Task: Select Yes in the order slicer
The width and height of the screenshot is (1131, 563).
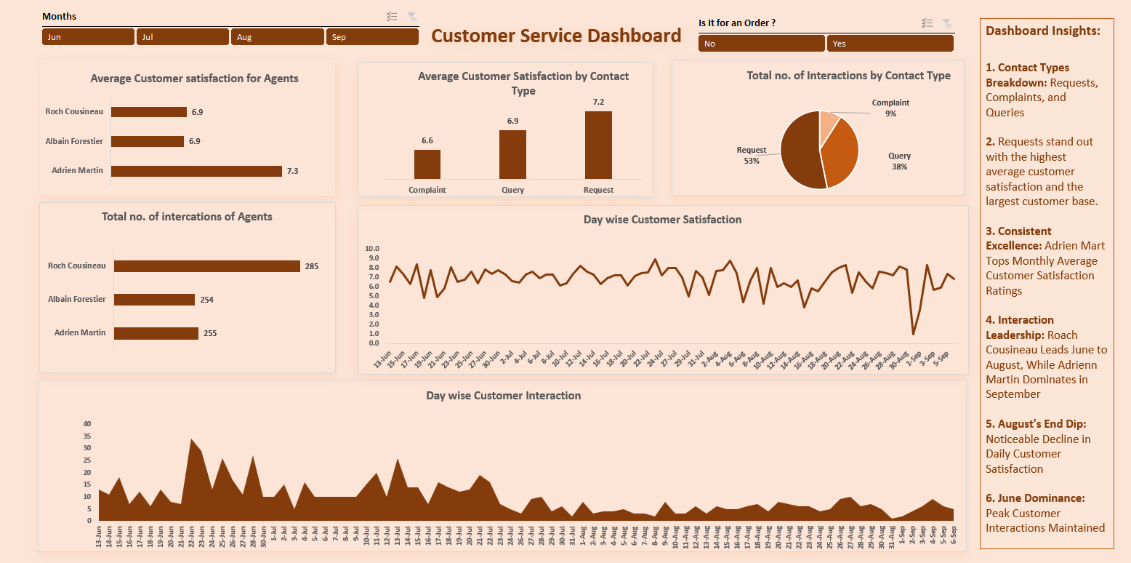Action: [890, 44]
